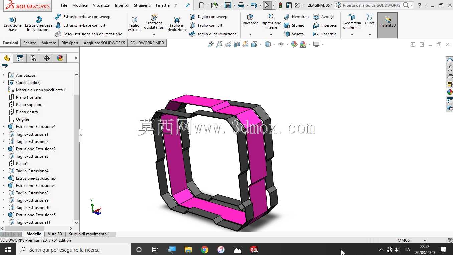The height and width of the screenshot is (255, 453).
Task: Open Geometria di riferimento tool
Action: point(352,22)
